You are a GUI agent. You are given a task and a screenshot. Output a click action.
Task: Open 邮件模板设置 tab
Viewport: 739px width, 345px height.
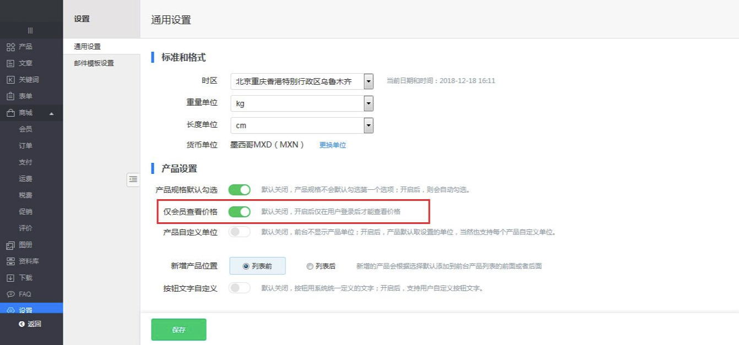click(x=94, y=63)
